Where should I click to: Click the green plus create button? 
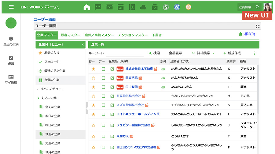(11, 23)
